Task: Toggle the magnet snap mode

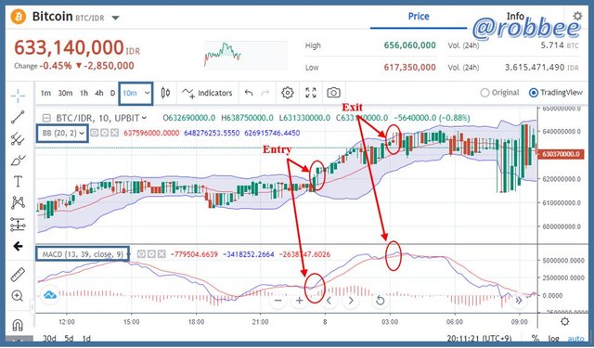Action: [18, 325]
